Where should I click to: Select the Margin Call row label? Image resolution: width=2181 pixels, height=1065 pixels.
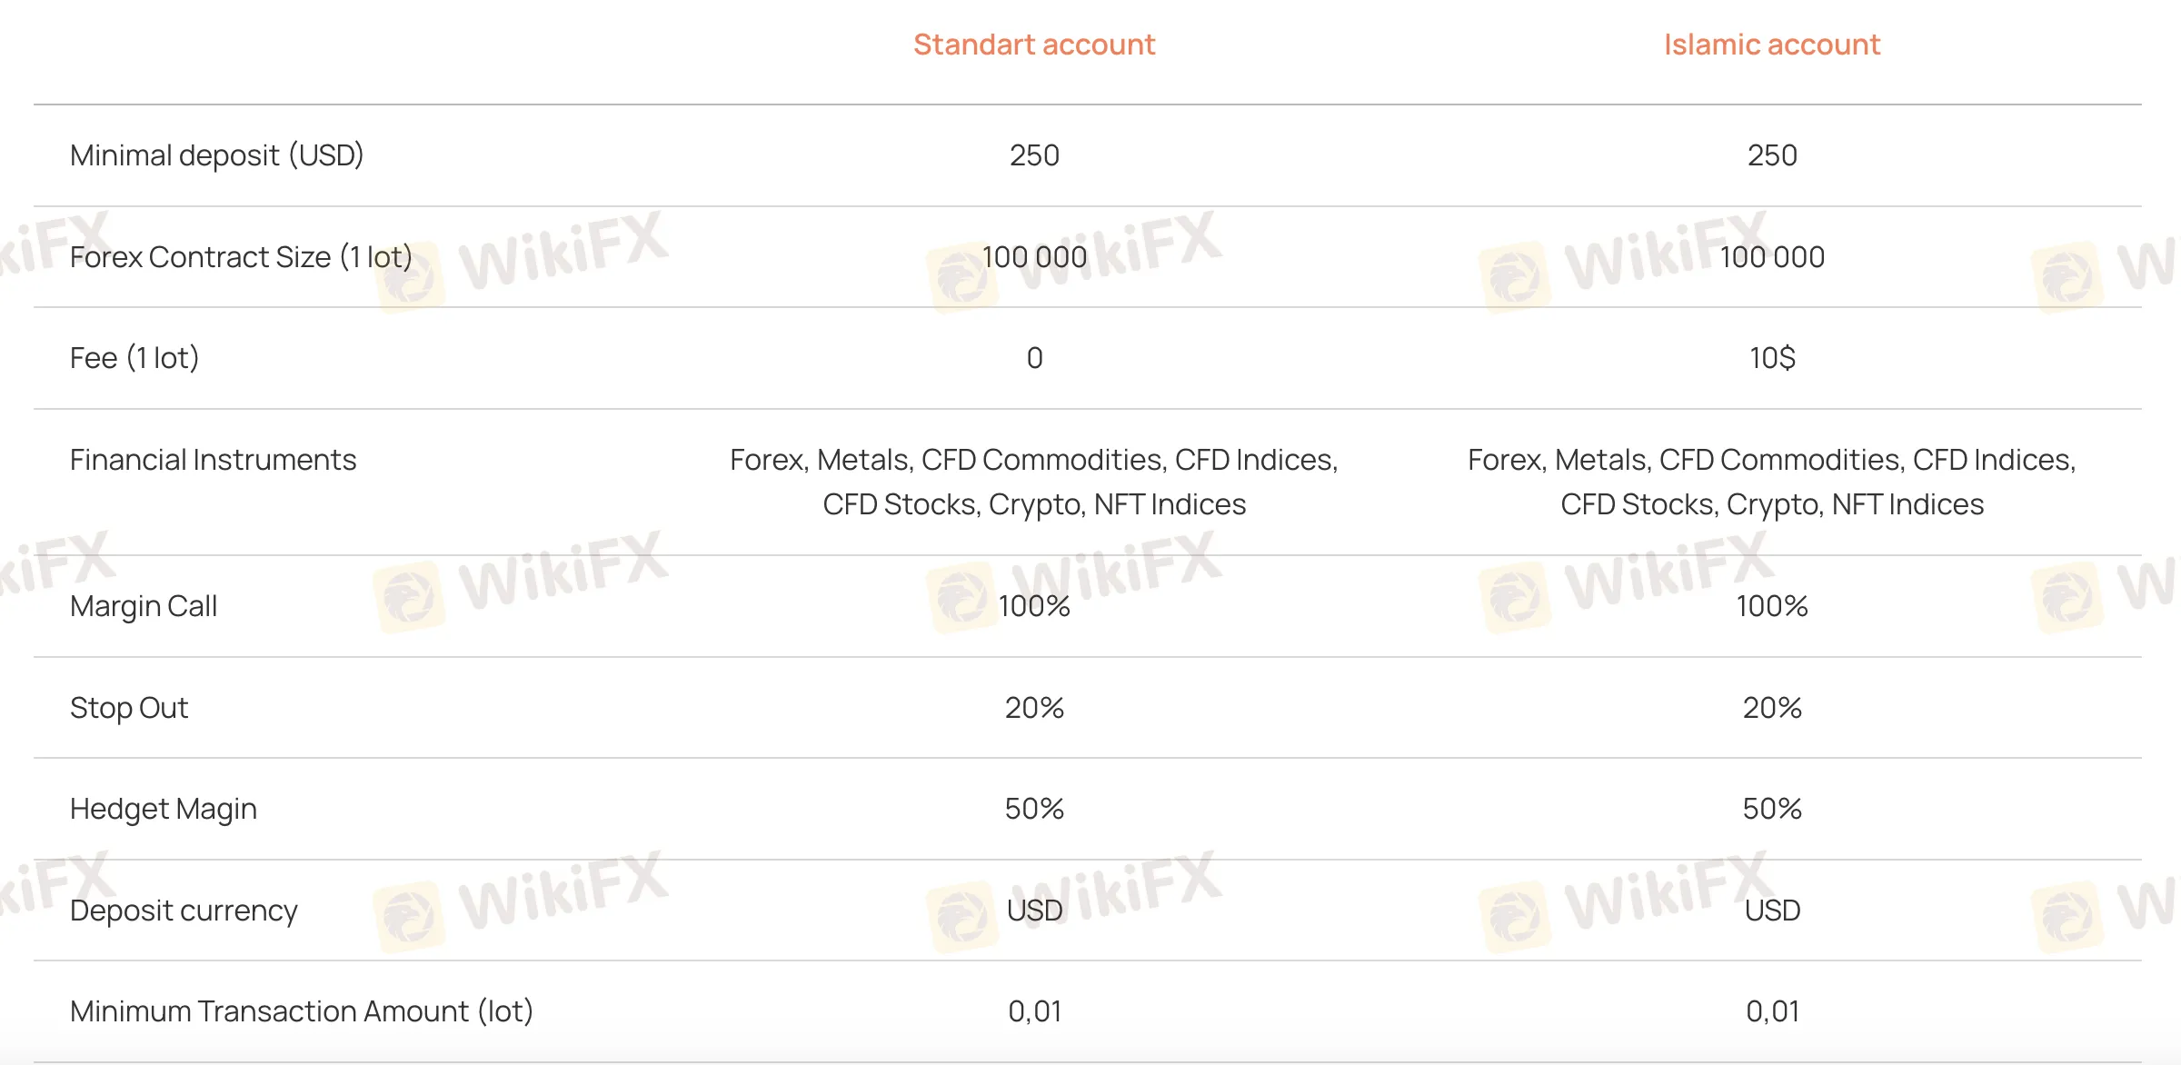(144, 606)
